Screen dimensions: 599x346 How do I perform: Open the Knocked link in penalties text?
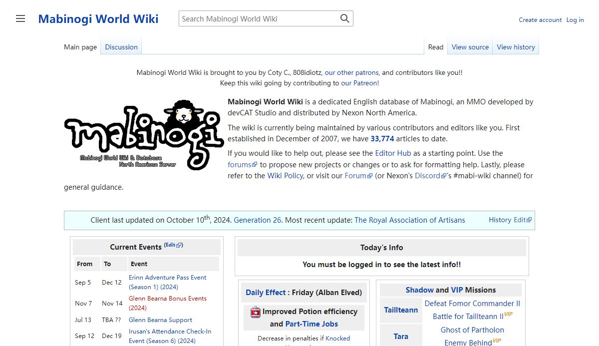point(338,339)
